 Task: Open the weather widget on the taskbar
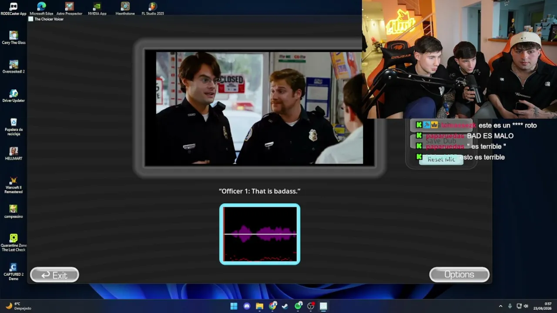click(x=18, y=306)
